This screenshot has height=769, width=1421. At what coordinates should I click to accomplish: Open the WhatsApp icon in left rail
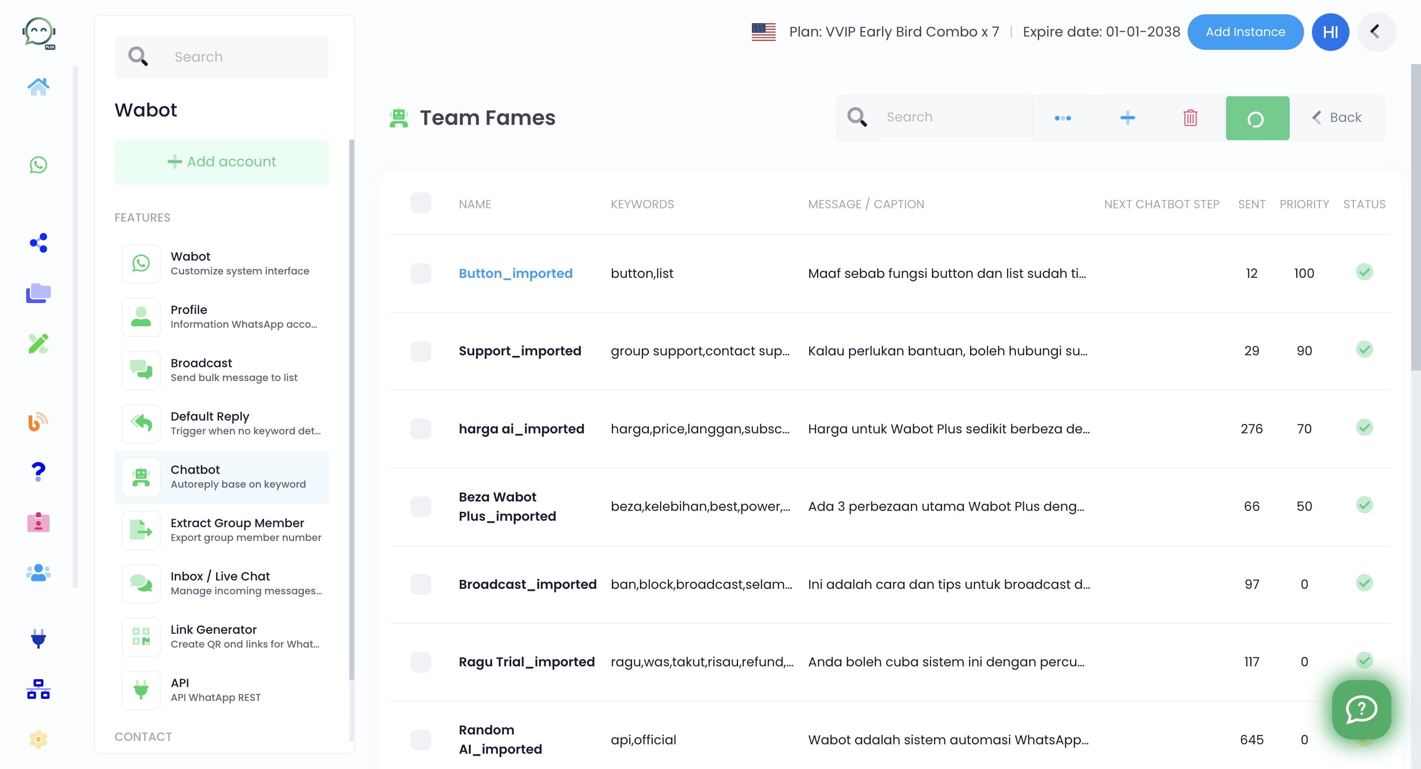click(38, 164)
